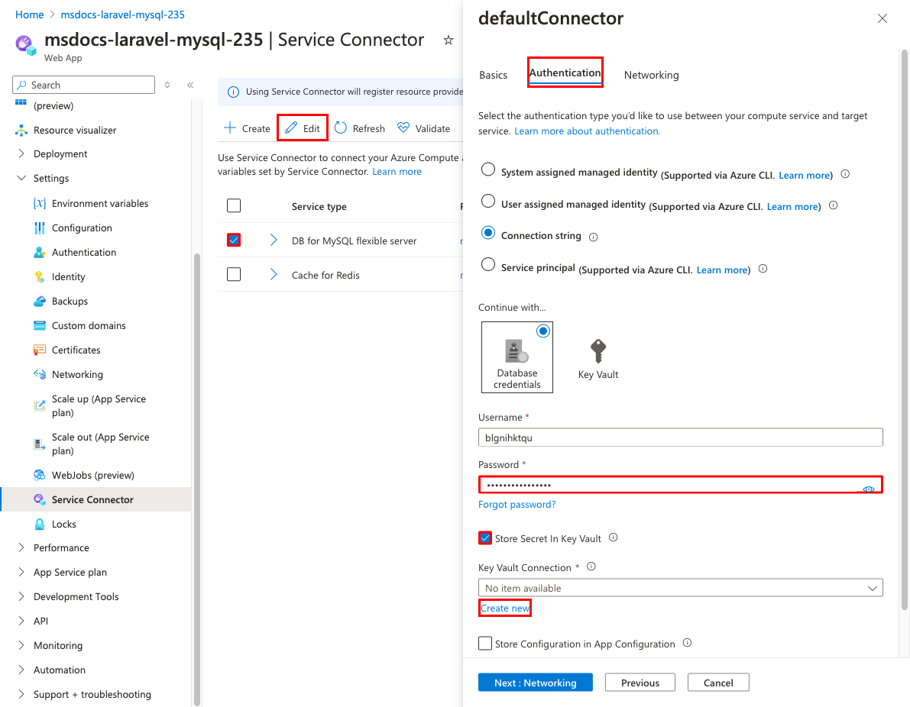The height and width of the screenshot is (707, 910).
Task: Uncheck DB for MySQL flexible server row
Action: pos(234,240)
